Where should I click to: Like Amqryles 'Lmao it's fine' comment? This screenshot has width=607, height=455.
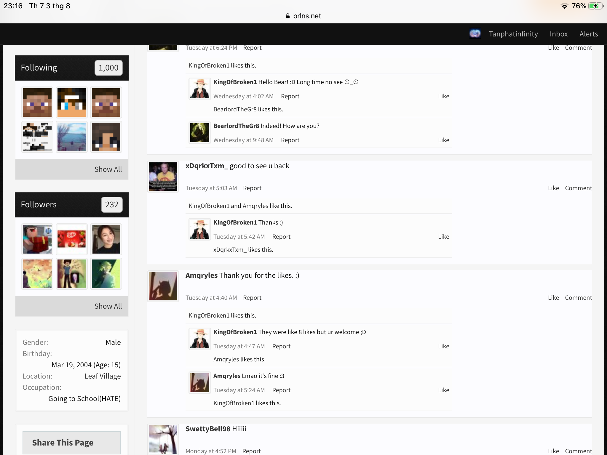click(443, 390)
